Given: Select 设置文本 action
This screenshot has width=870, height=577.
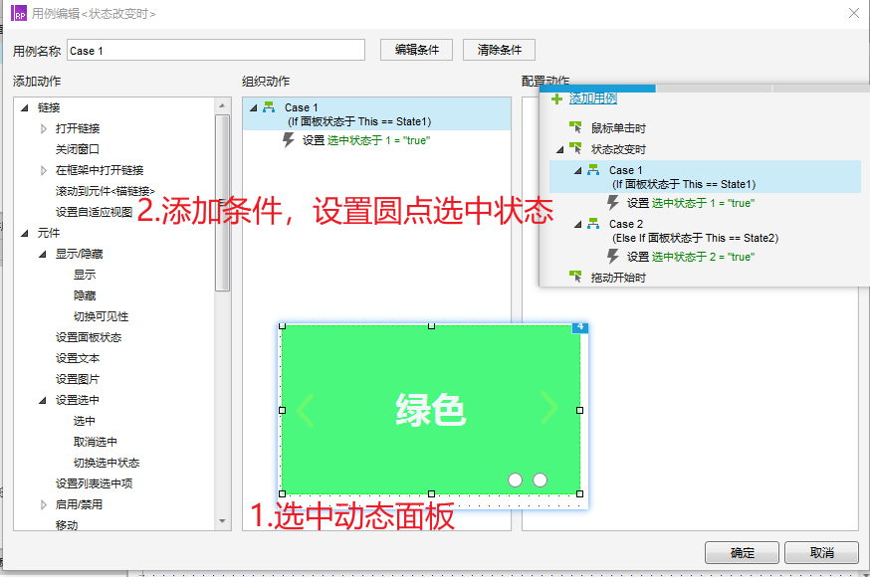Looking at the screenshot, I should (77, 358).
